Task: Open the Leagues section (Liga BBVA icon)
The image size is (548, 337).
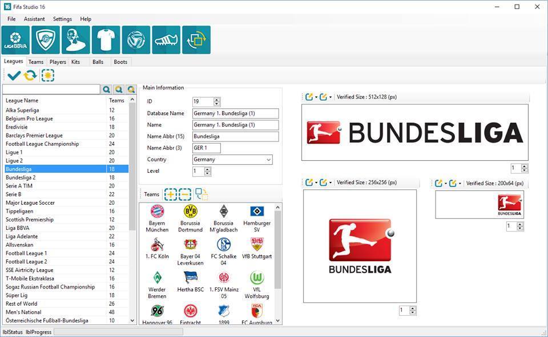Action: 16,40
